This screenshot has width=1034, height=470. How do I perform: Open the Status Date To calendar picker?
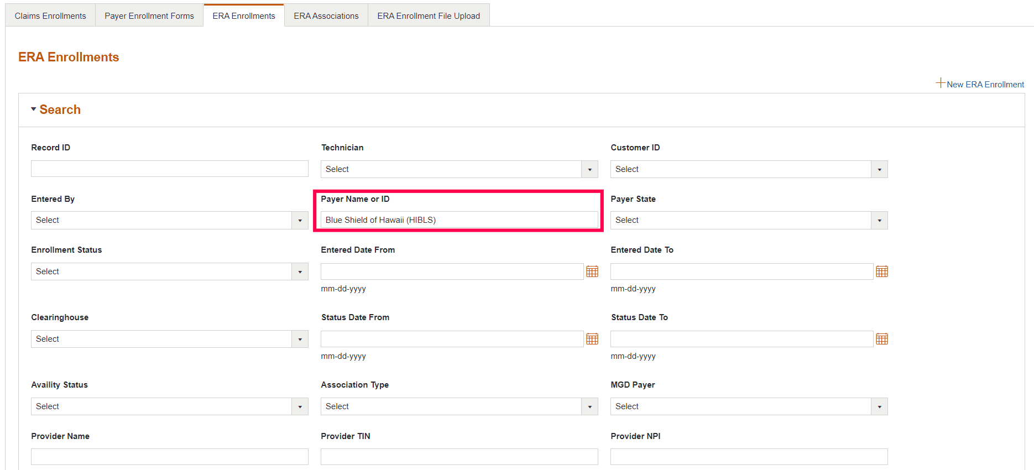(882, 339)
